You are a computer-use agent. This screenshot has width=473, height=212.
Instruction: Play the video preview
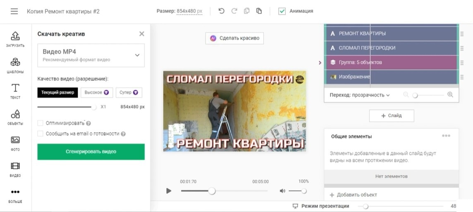tap(168, 191)
